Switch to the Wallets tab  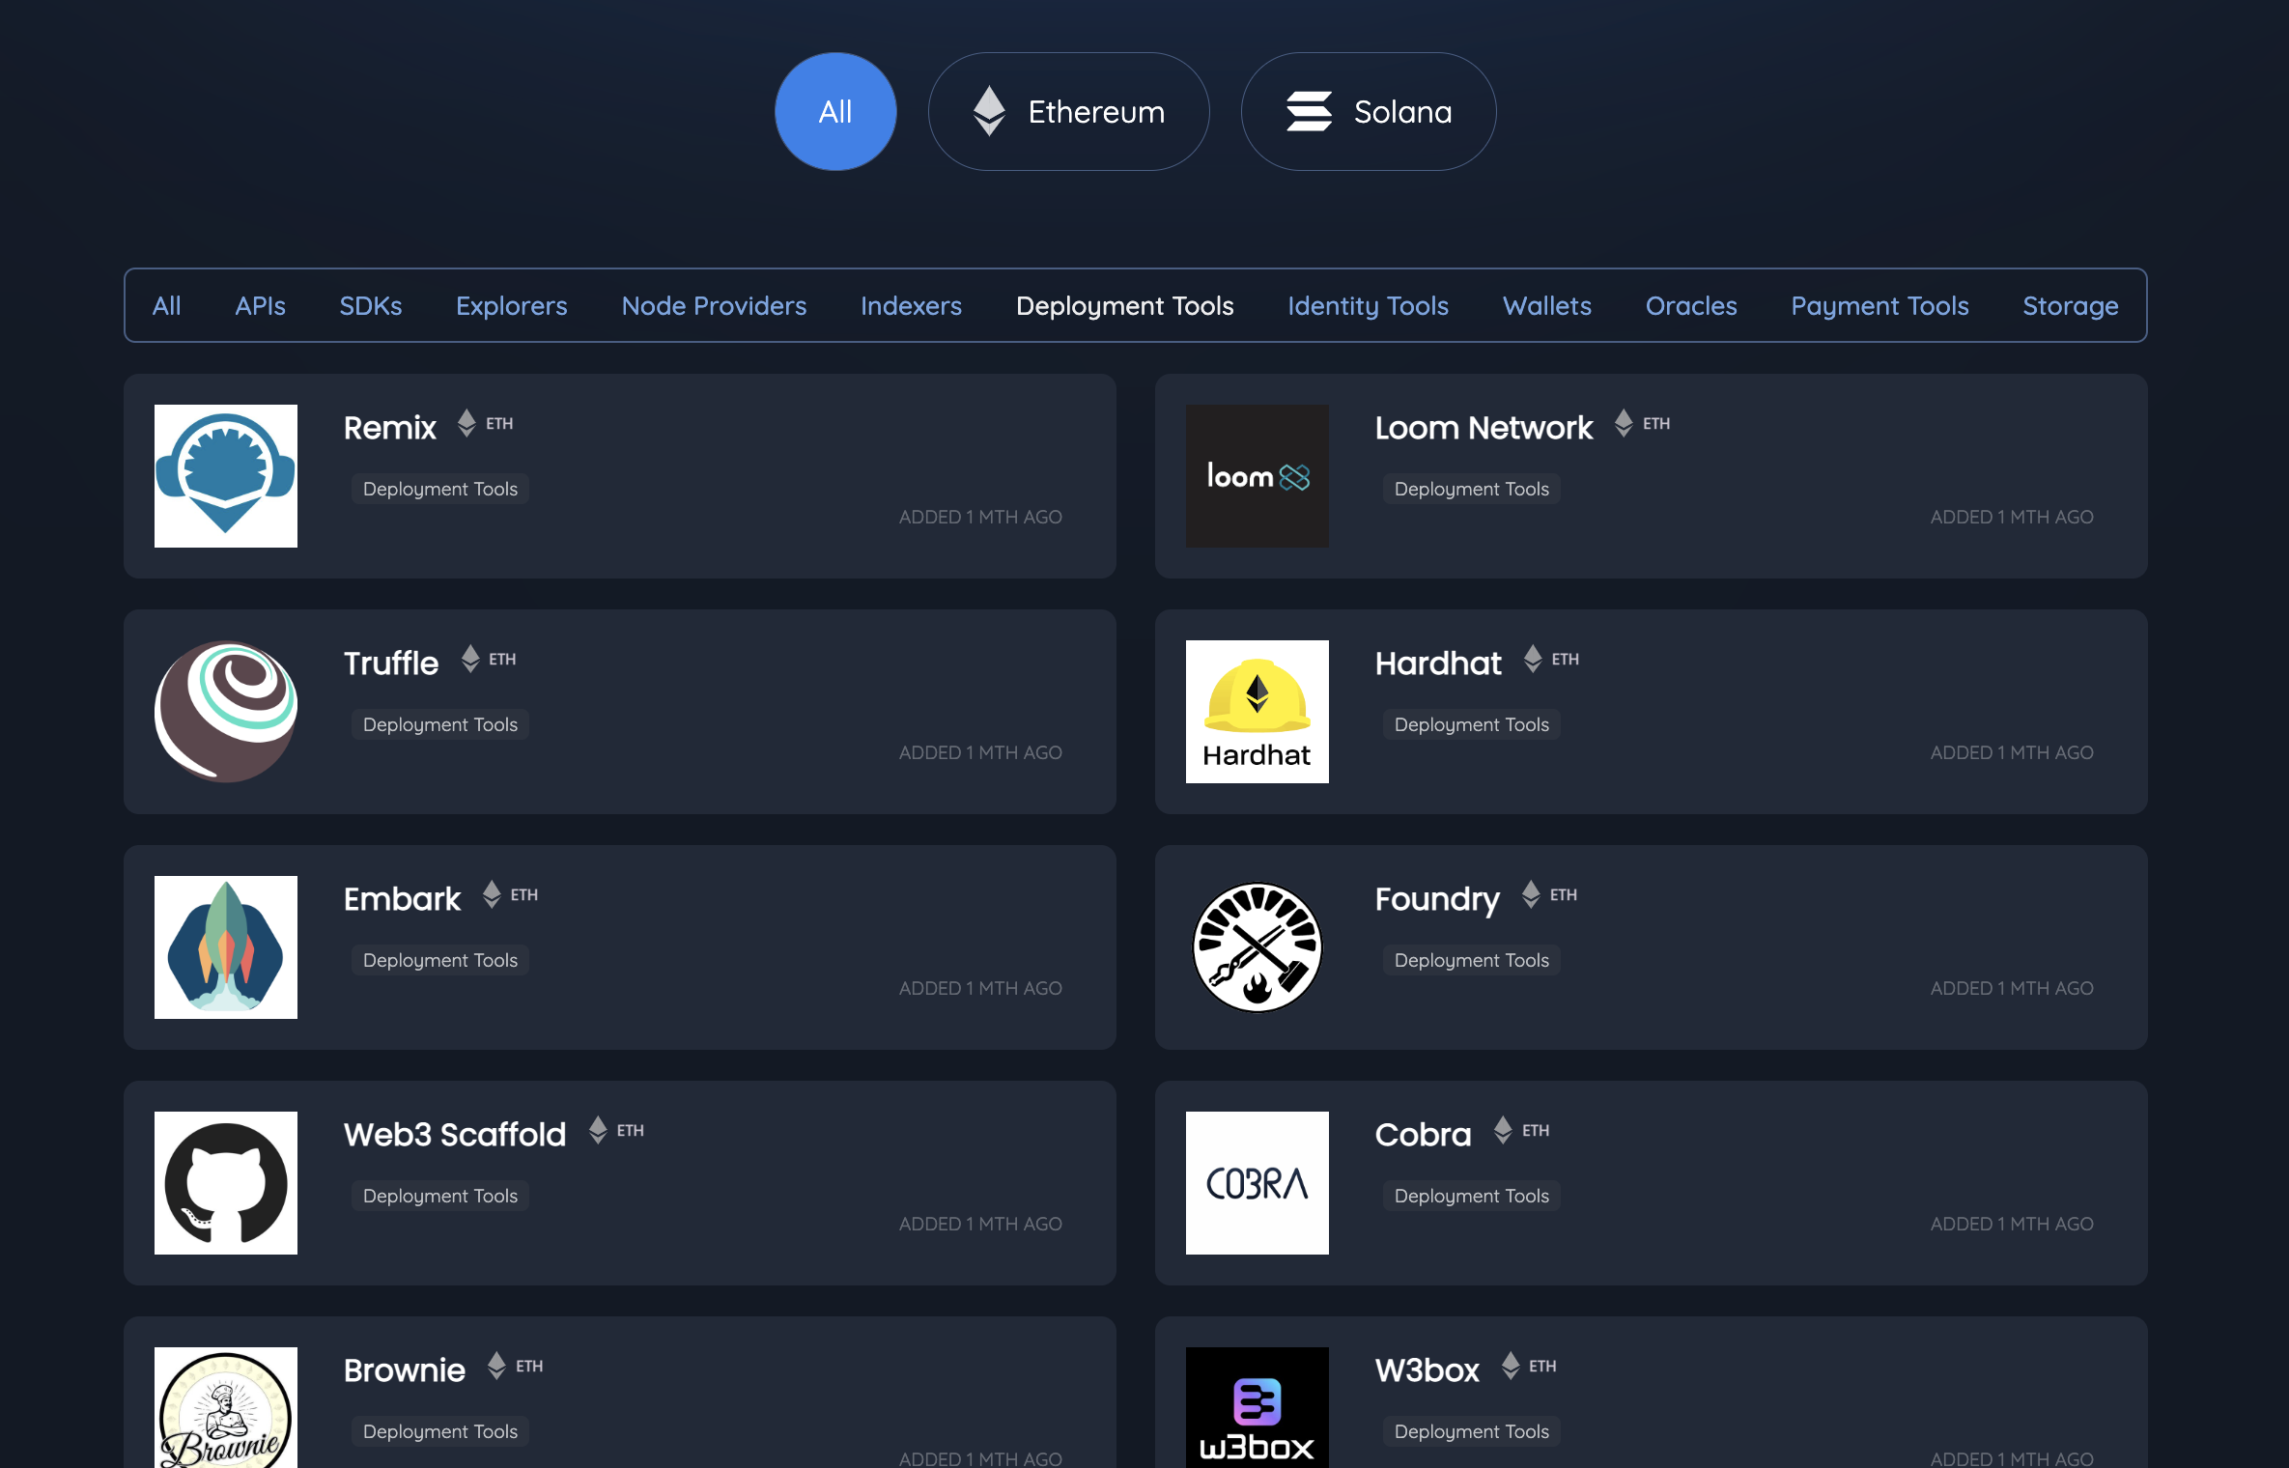[x=1547, y=306]
